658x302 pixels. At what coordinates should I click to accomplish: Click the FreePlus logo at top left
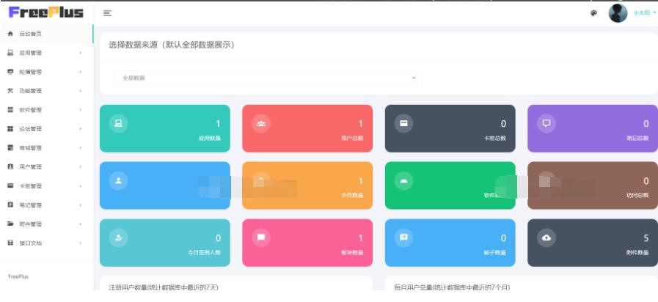point(46,12)
